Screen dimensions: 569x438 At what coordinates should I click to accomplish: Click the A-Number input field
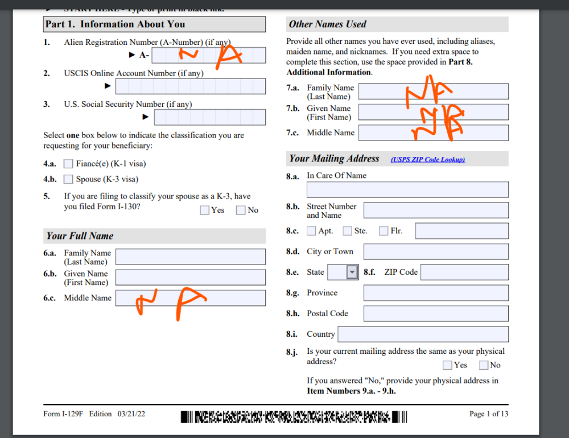tap(209, 55)
